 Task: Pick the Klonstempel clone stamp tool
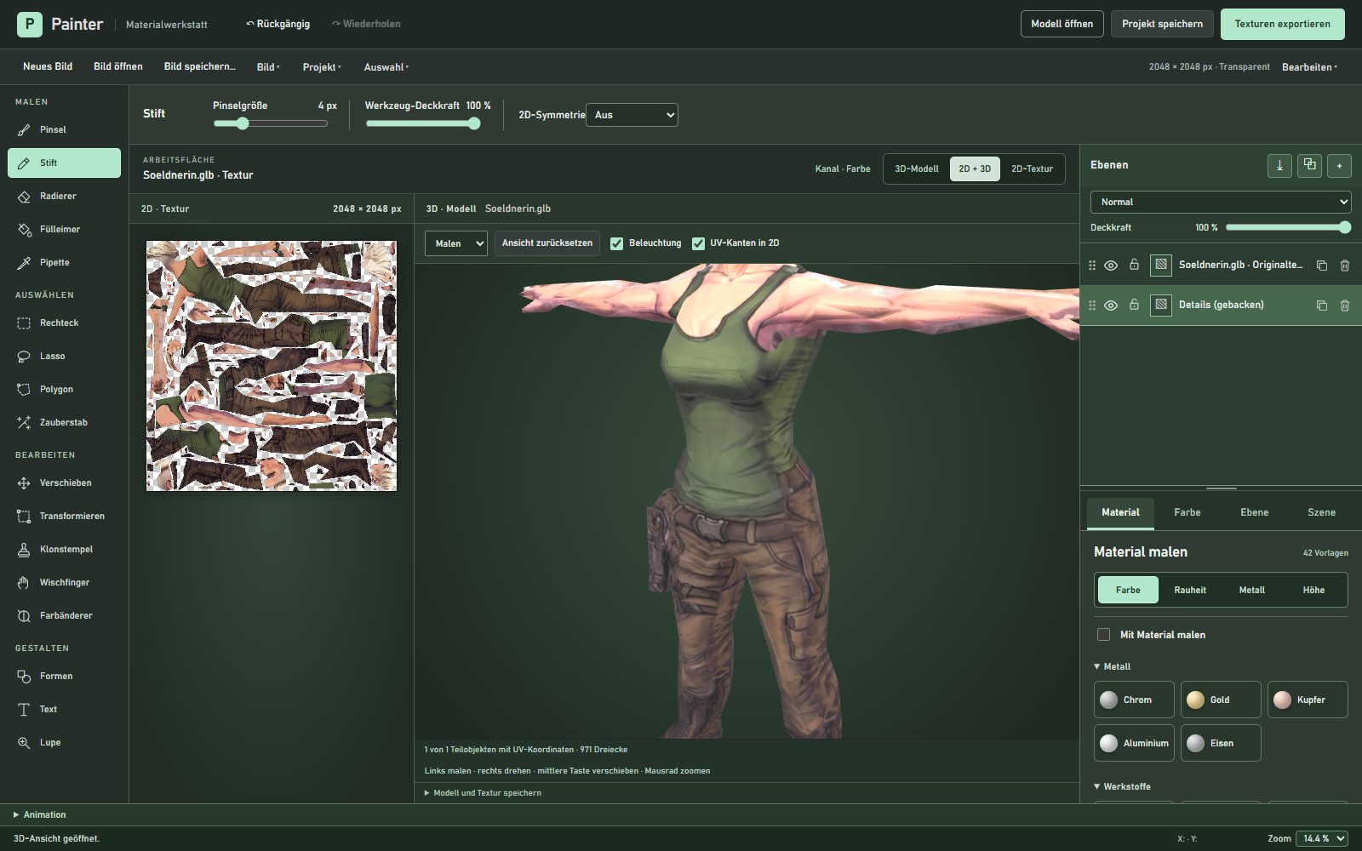point(64,549)
